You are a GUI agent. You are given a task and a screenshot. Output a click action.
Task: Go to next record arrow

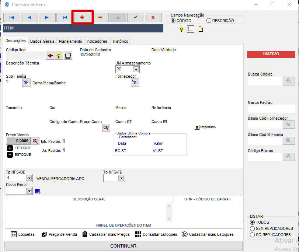[47, 18]
